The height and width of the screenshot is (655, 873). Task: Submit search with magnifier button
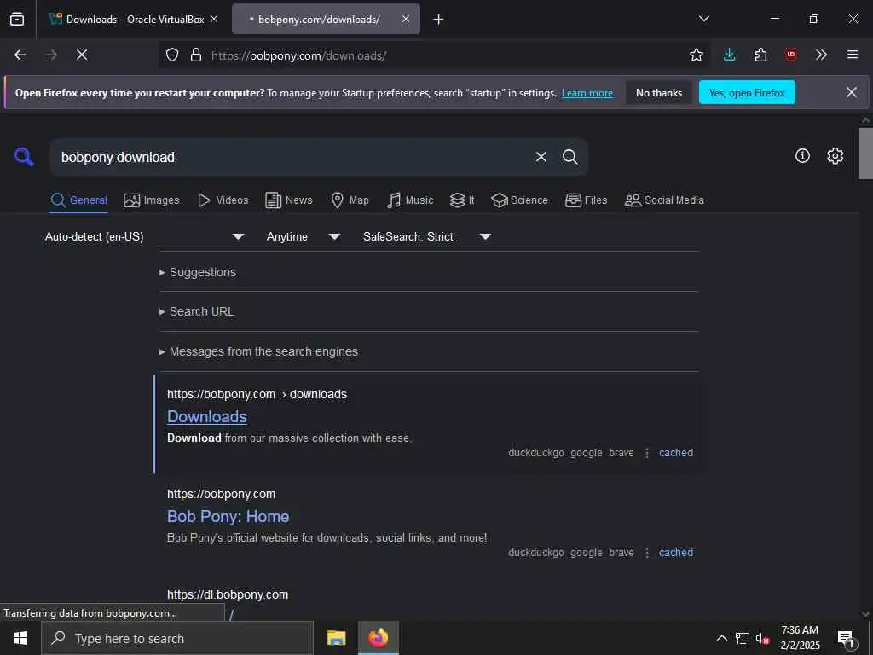(569, 157)
